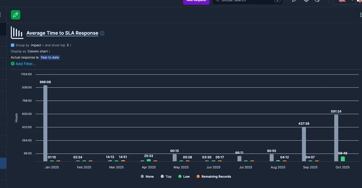
Task: Open the three-dot menu at the right edge
Action: click(361, 15)
